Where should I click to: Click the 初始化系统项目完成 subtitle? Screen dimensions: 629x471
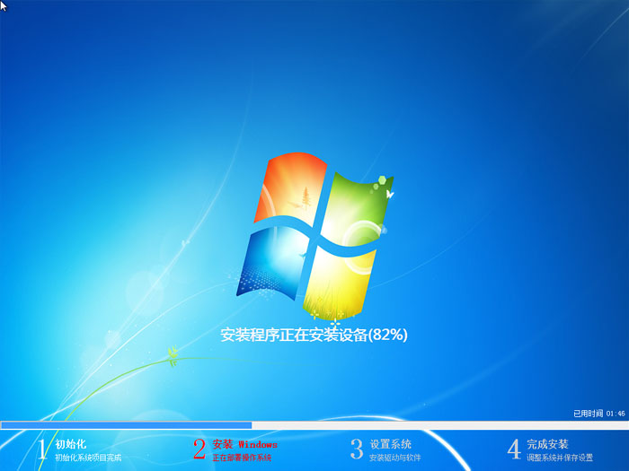[x=87, y=458]
